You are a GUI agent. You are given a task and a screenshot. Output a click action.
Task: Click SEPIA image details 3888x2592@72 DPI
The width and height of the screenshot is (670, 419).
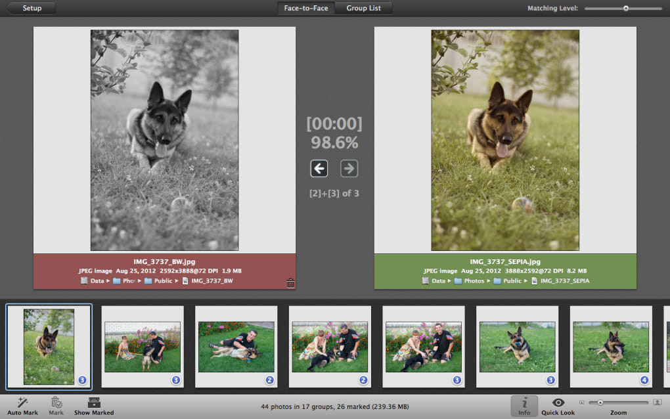[534, 271]
